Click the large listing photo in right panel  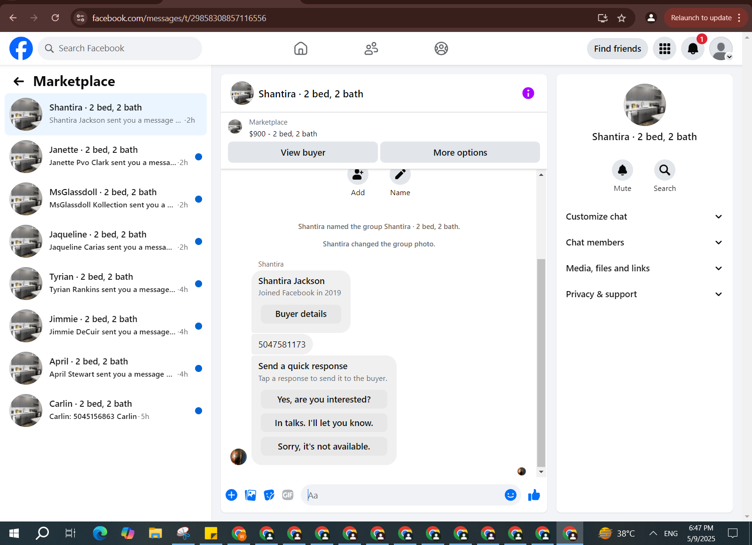click(x=644, y=105)
